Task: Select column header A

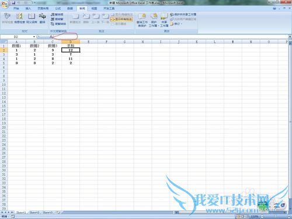Action: click(16, 41)
